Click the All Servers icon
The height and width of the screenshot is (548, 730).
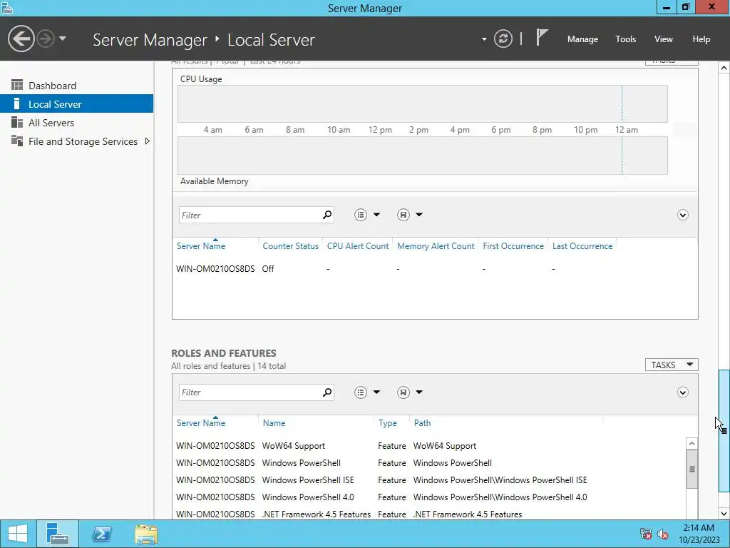coord(17,122)
